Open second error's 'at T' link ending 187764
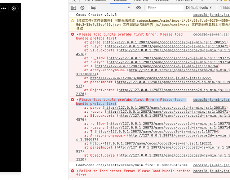 pos(157,131)
